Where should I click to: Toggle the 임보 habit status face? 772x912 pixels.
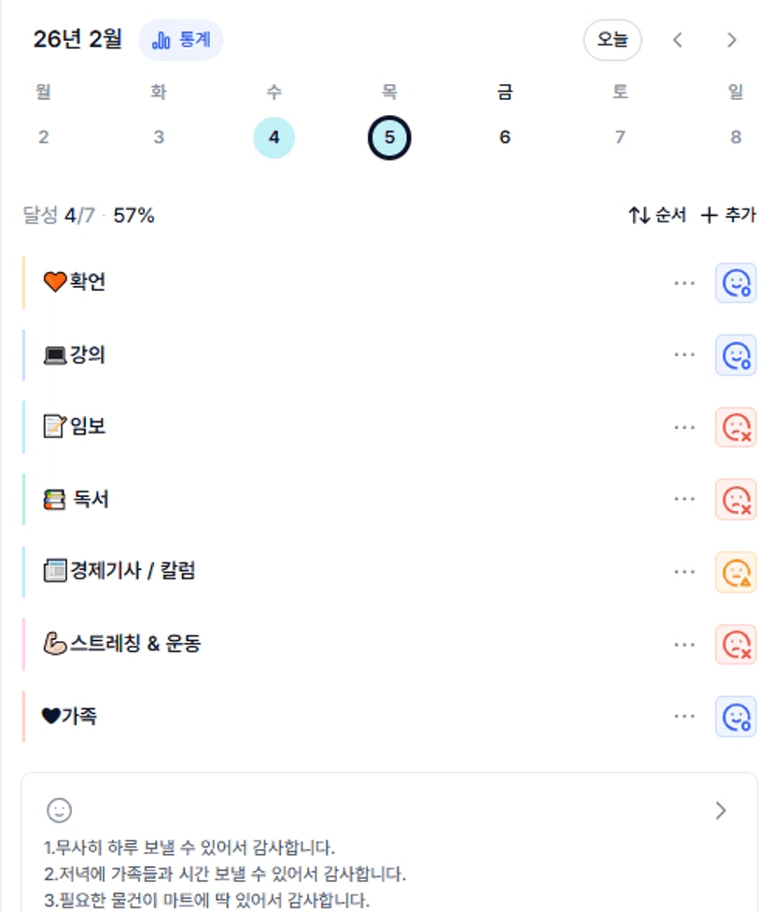736,427
